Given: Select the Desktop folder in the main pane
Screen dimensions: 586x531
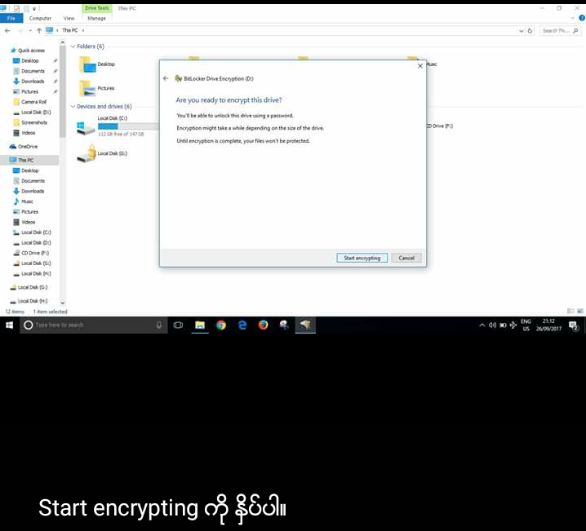Looking at the screenshot, I should 97,64.
